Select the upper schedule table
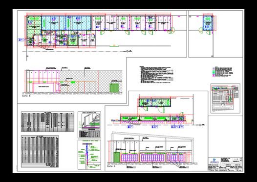 click(47, 121)
